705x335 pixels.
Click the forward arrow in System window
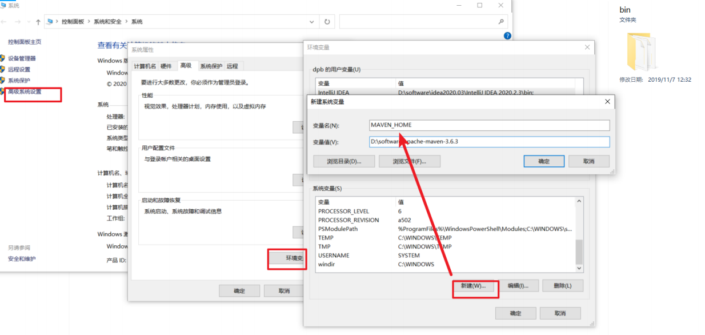click(x=19, y=22)
